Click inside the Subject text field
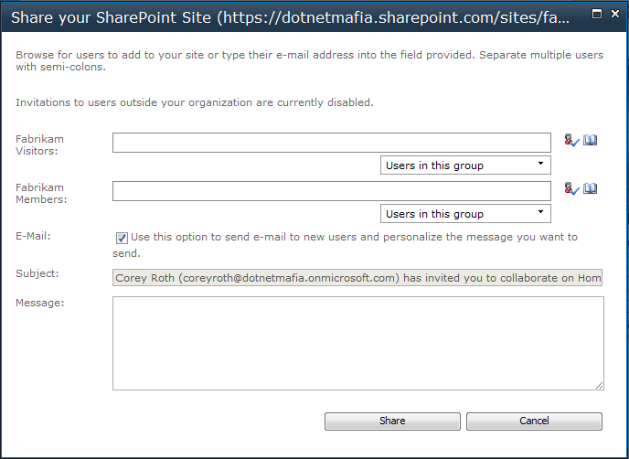Screen dimensions: 629x459 pos(357,278)
